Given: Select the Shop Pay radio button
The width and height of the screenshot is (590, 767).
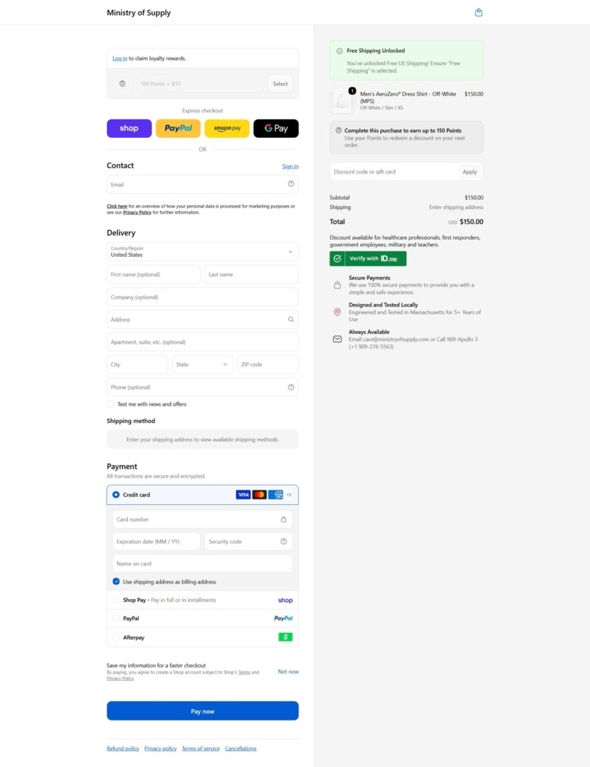Looking at the screenshot, I should pos(116,600).
